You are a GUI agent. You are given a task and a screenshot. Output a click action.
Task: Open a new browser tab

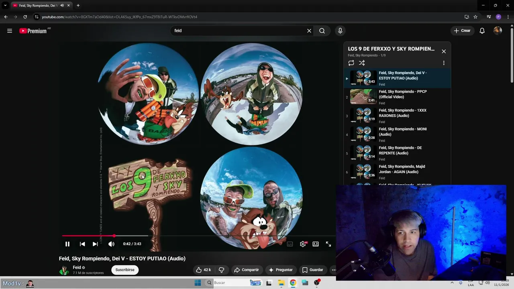[78, 6]
